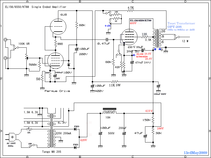The height and width of the screenshot is (158, 211).
Task: Select the 470uF 100V cathode capacitor
Action: 132,62
